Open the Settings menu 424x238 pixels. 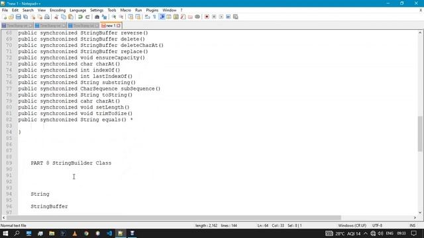pos(97,11)
